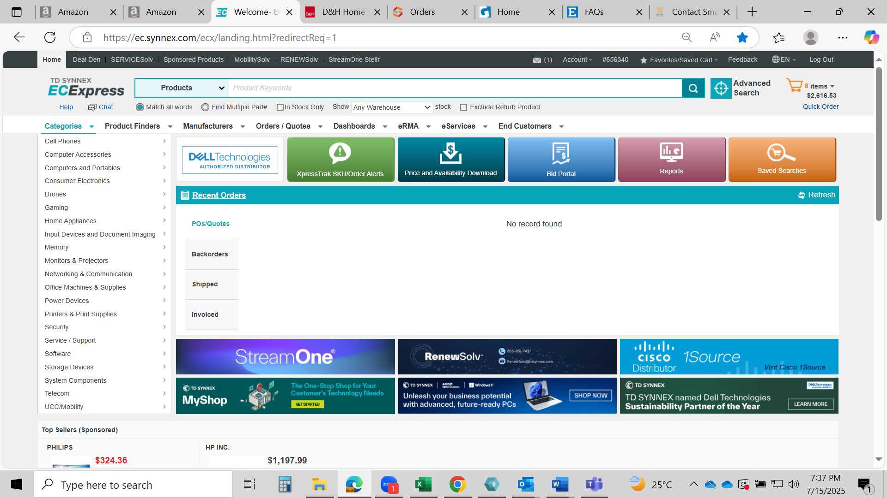Image resolution: width=887 pixels, height=498 pixels.
Task: Open the shopping cart icon
Action: [x=795, y=85]
